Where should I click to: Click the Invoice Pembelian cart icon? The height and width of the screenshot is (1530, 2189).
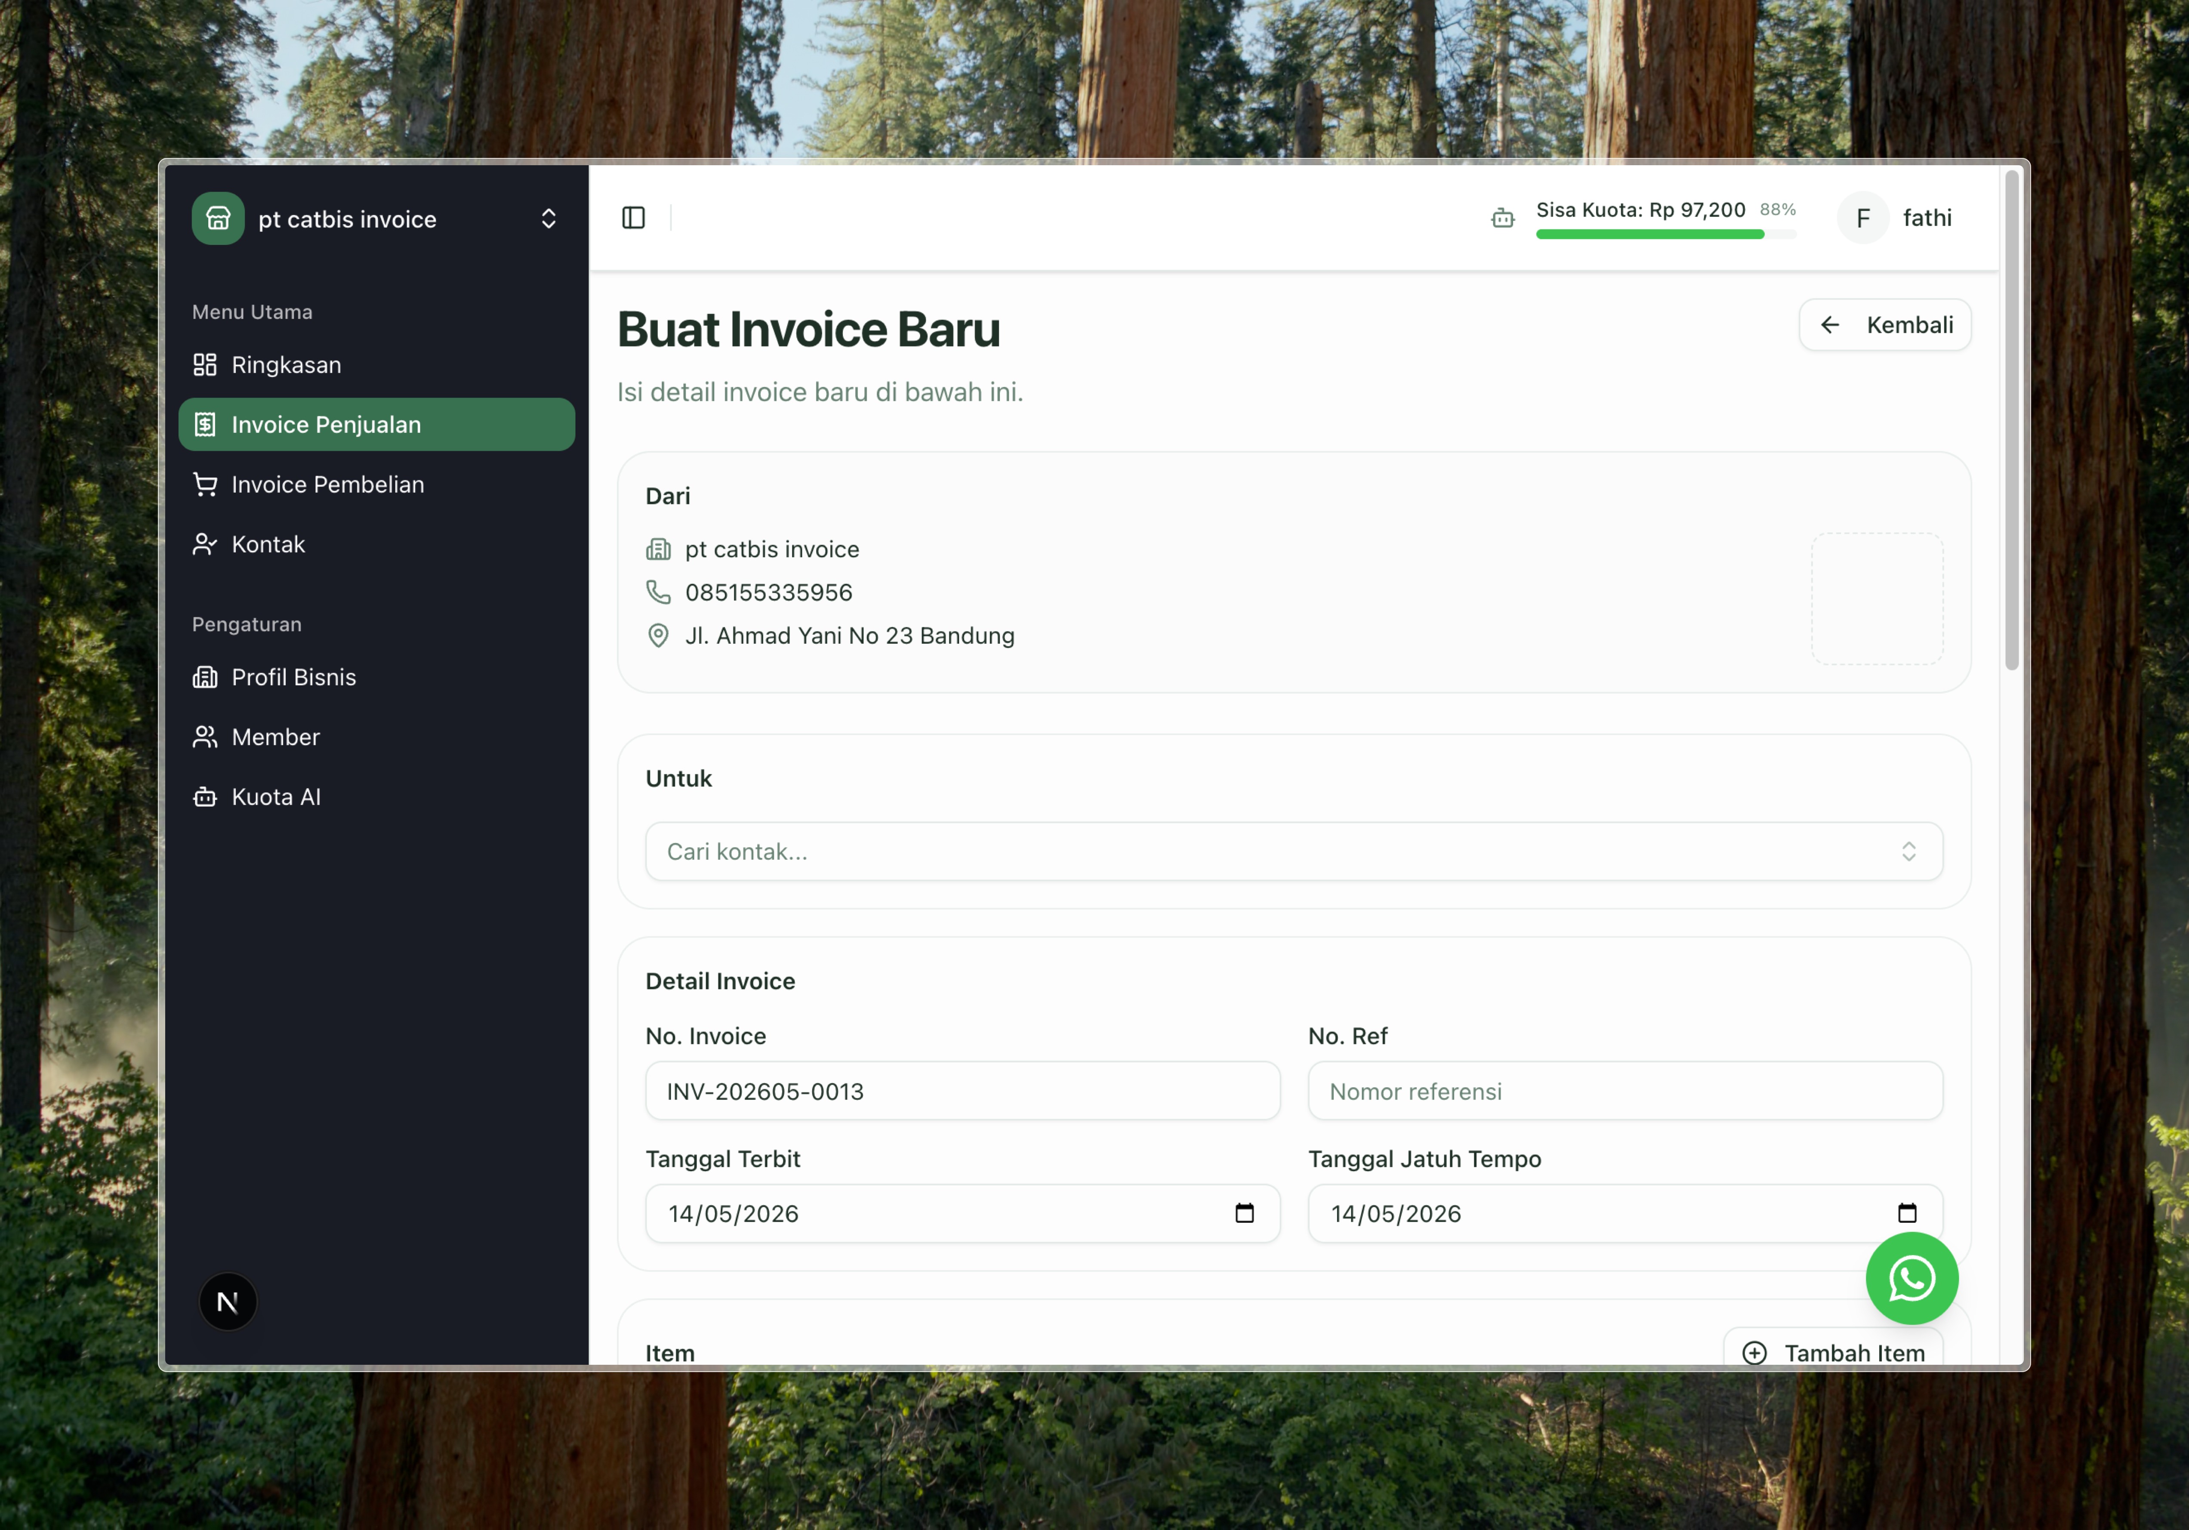[x=205, y=484]
